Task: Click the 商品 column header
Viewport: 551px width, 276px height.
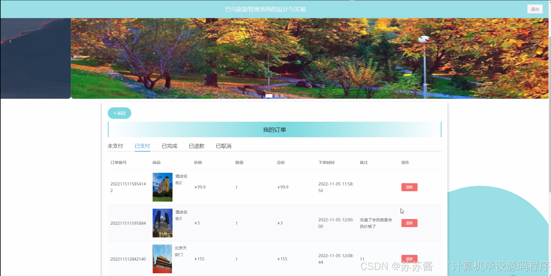Action: [x=157, y=162]
